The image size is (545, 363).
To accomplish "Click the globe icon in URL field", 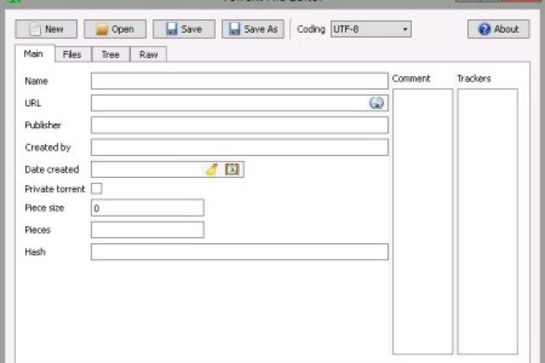I will coord(376,103).
